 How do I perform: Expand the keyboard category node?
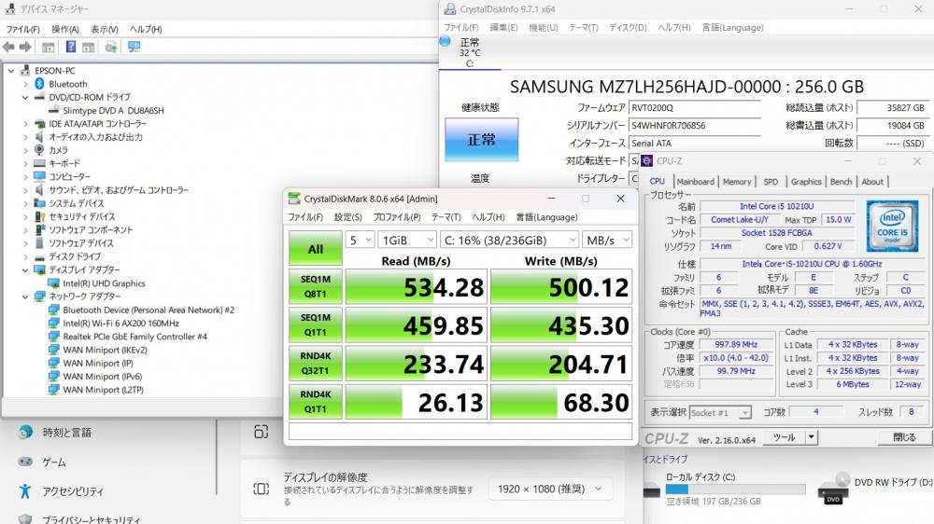click(x=25, y=163)
